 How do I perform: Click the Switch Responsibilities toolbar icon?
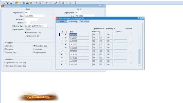coord(23,3)
